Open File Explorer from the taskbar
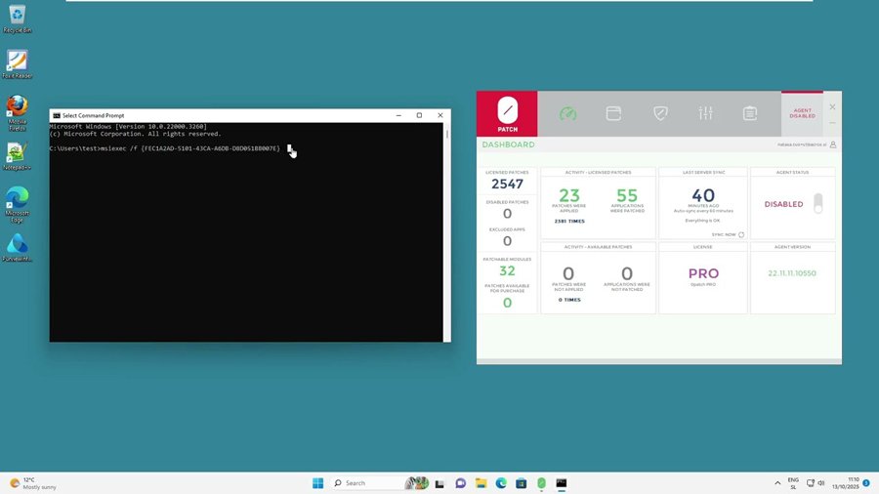879x494 pixels. click(x=481, y=483)
